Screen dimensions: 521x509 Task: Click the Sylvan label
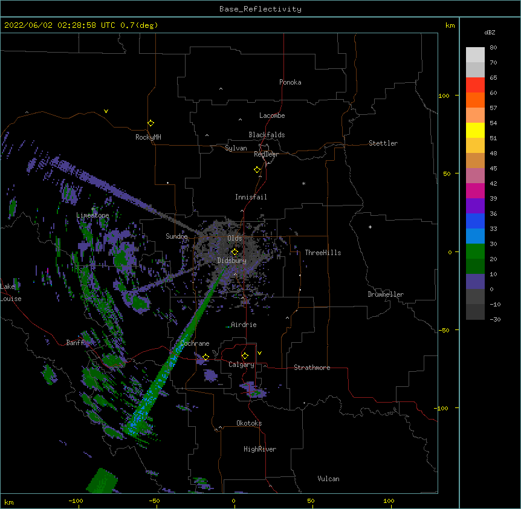(x=236, y=148)
